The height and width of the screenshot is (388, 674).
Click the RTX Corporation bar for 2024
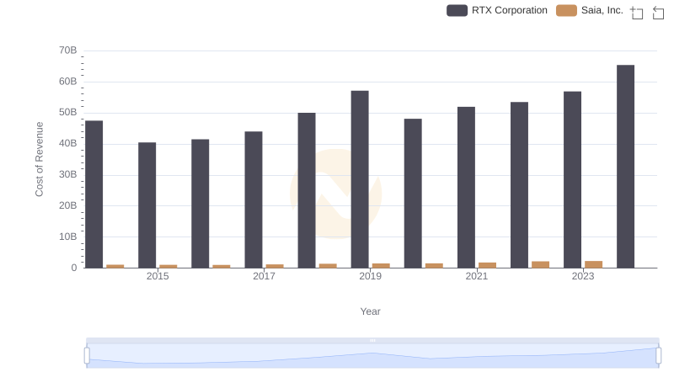pyautogui.click(x=625, y=167)
